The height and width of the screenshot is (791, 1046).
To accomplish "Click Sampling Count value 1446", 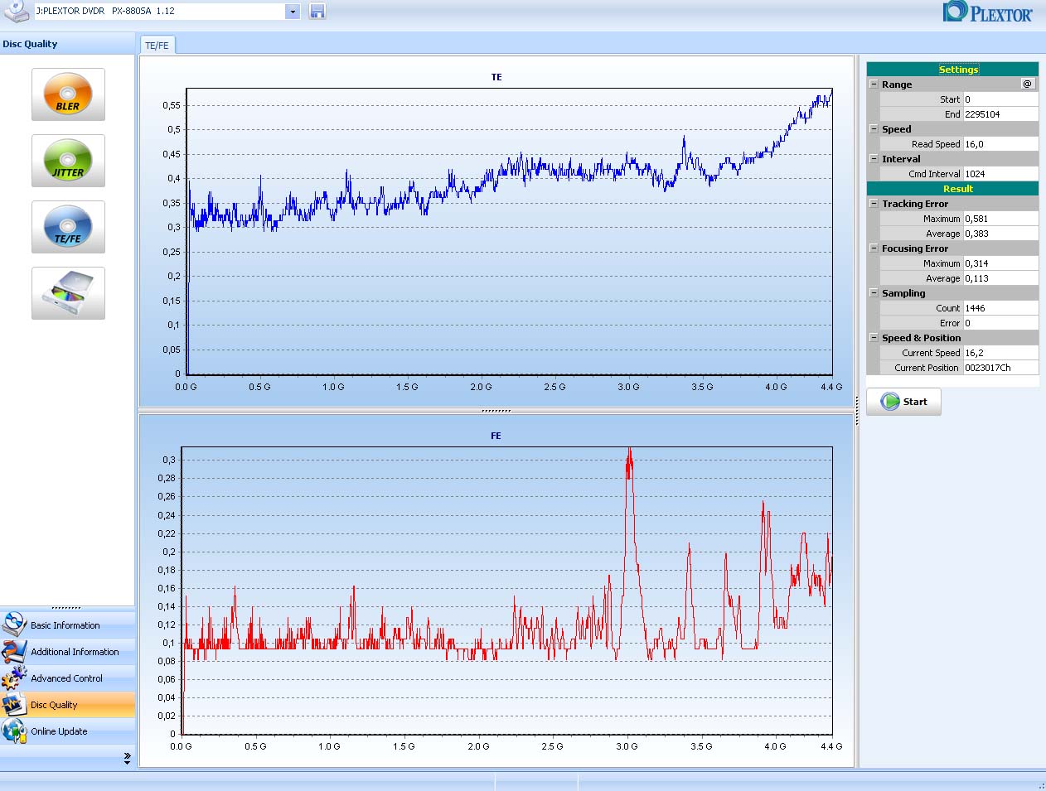I will [x=1000, y=308].
